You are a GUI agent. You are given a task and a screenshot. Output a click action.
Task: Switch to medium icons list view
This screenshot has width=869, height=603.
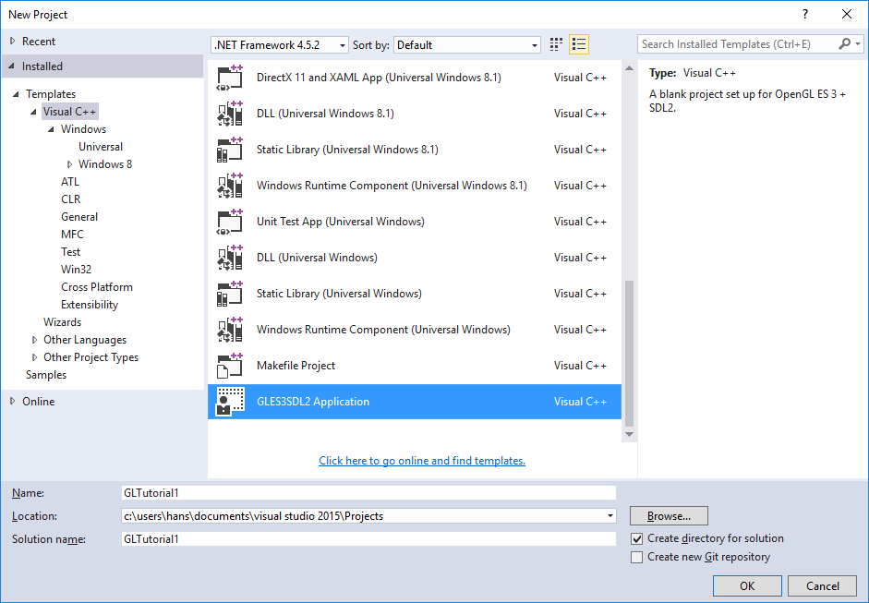(579, 44)
